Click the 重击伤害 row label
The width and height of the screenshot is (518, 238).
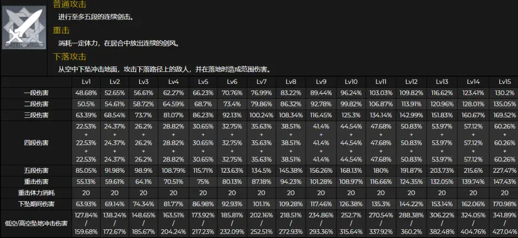click(x=36, y=182)
